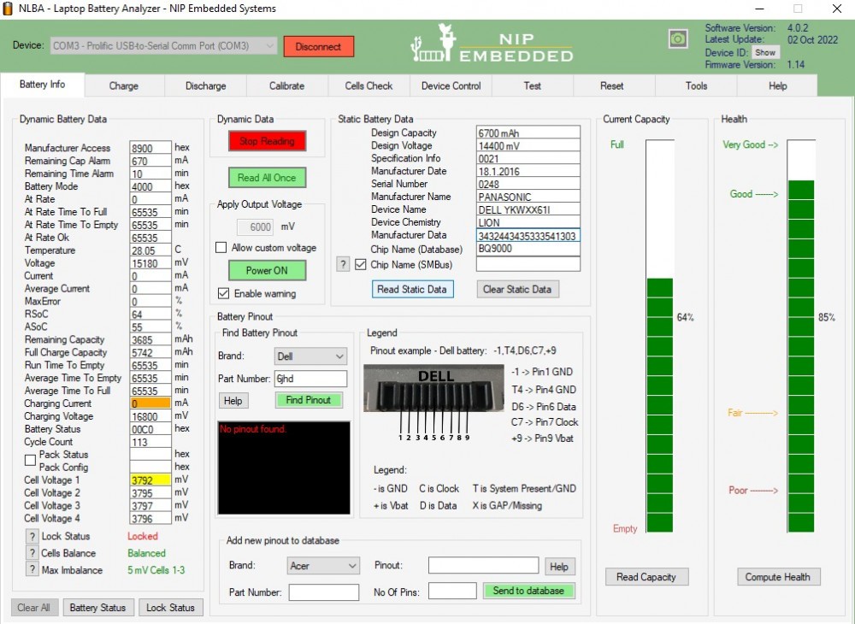
Task: Click the Help button next to Pinout field
Action: (559, 567)
